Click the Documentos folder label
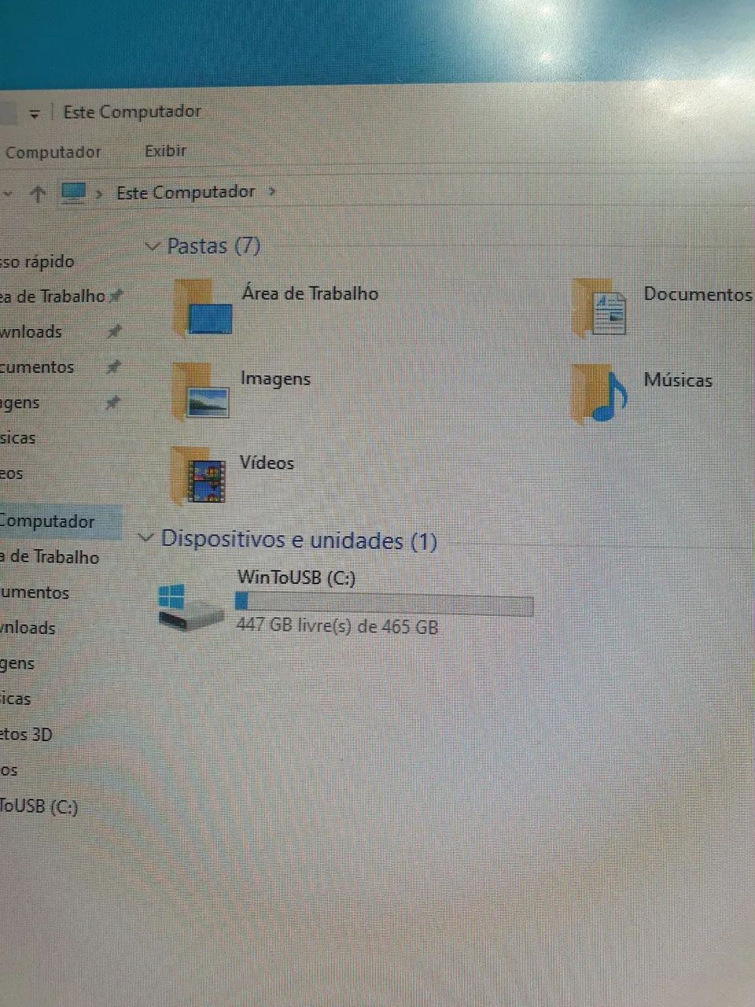This screenshot has height=1007, width=755. click(x=698, y=294)
